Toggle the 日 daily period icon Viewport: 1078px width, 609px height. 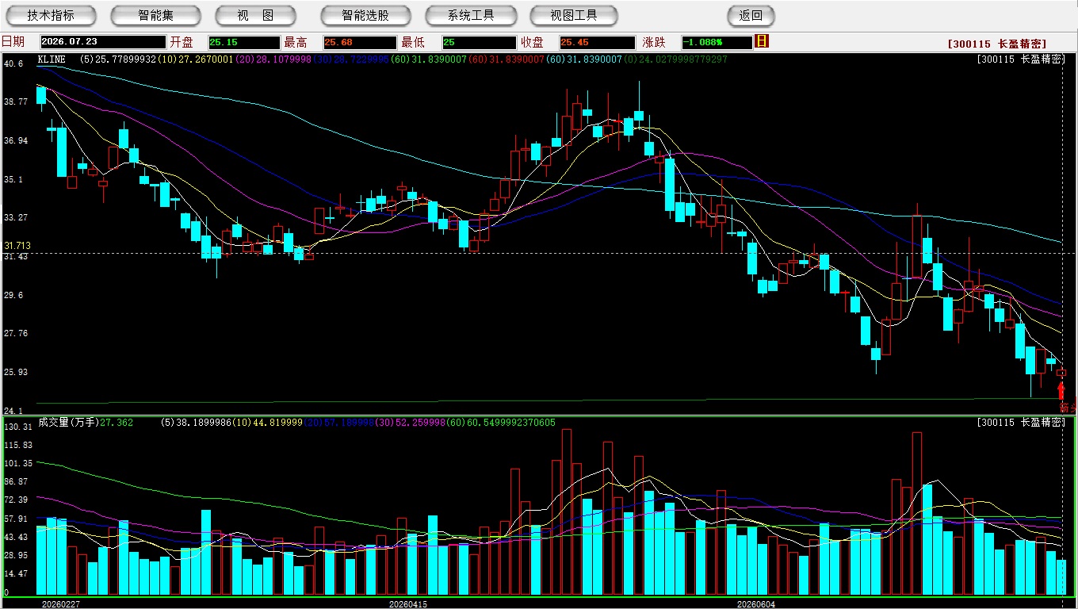coord(762,41)
